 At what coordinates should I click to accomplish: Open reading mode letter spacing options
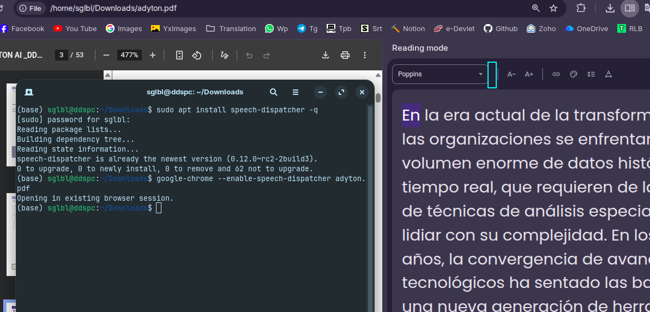tap(609, 74)
